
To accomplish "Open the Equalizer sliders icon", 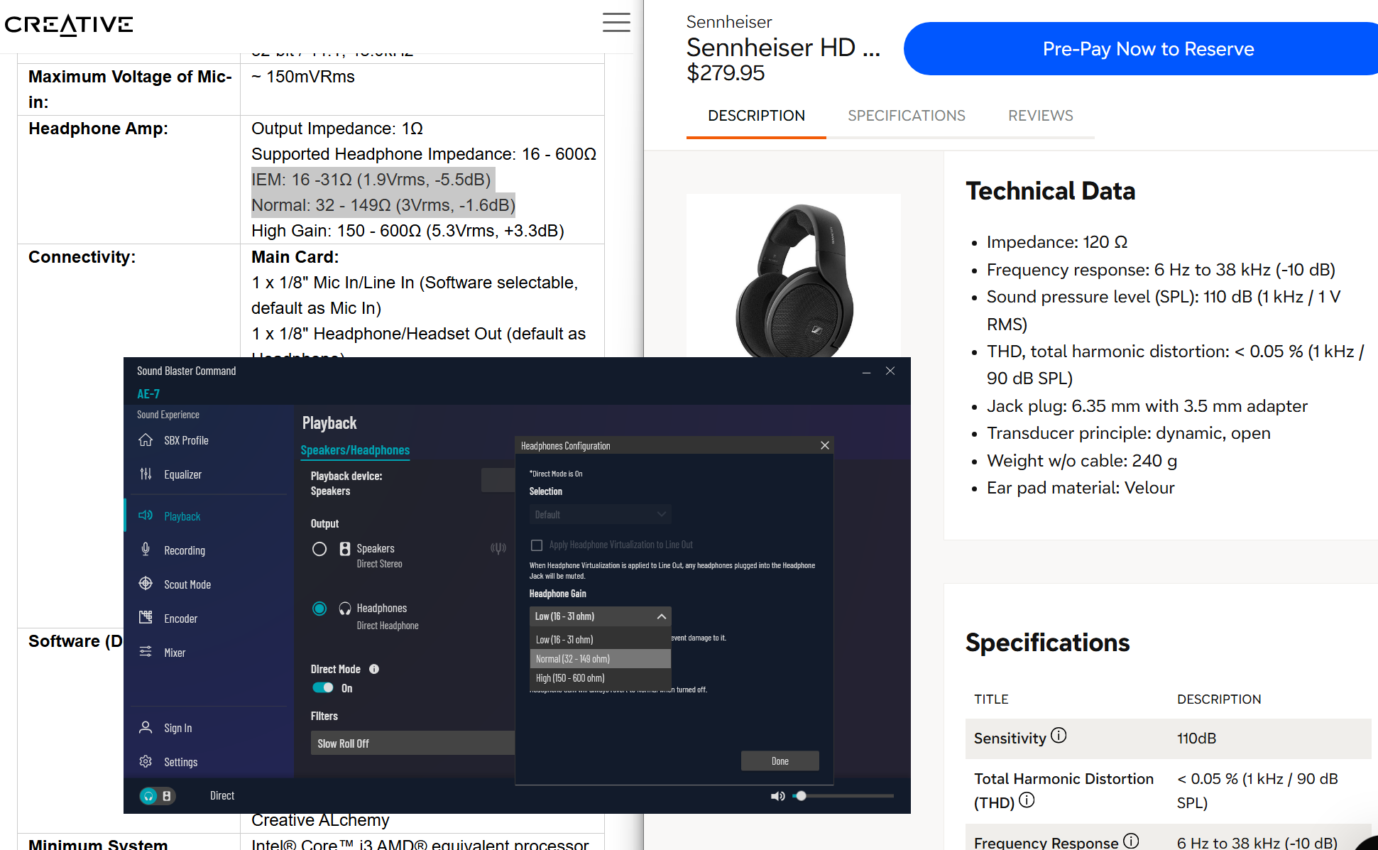I will 146,474.
